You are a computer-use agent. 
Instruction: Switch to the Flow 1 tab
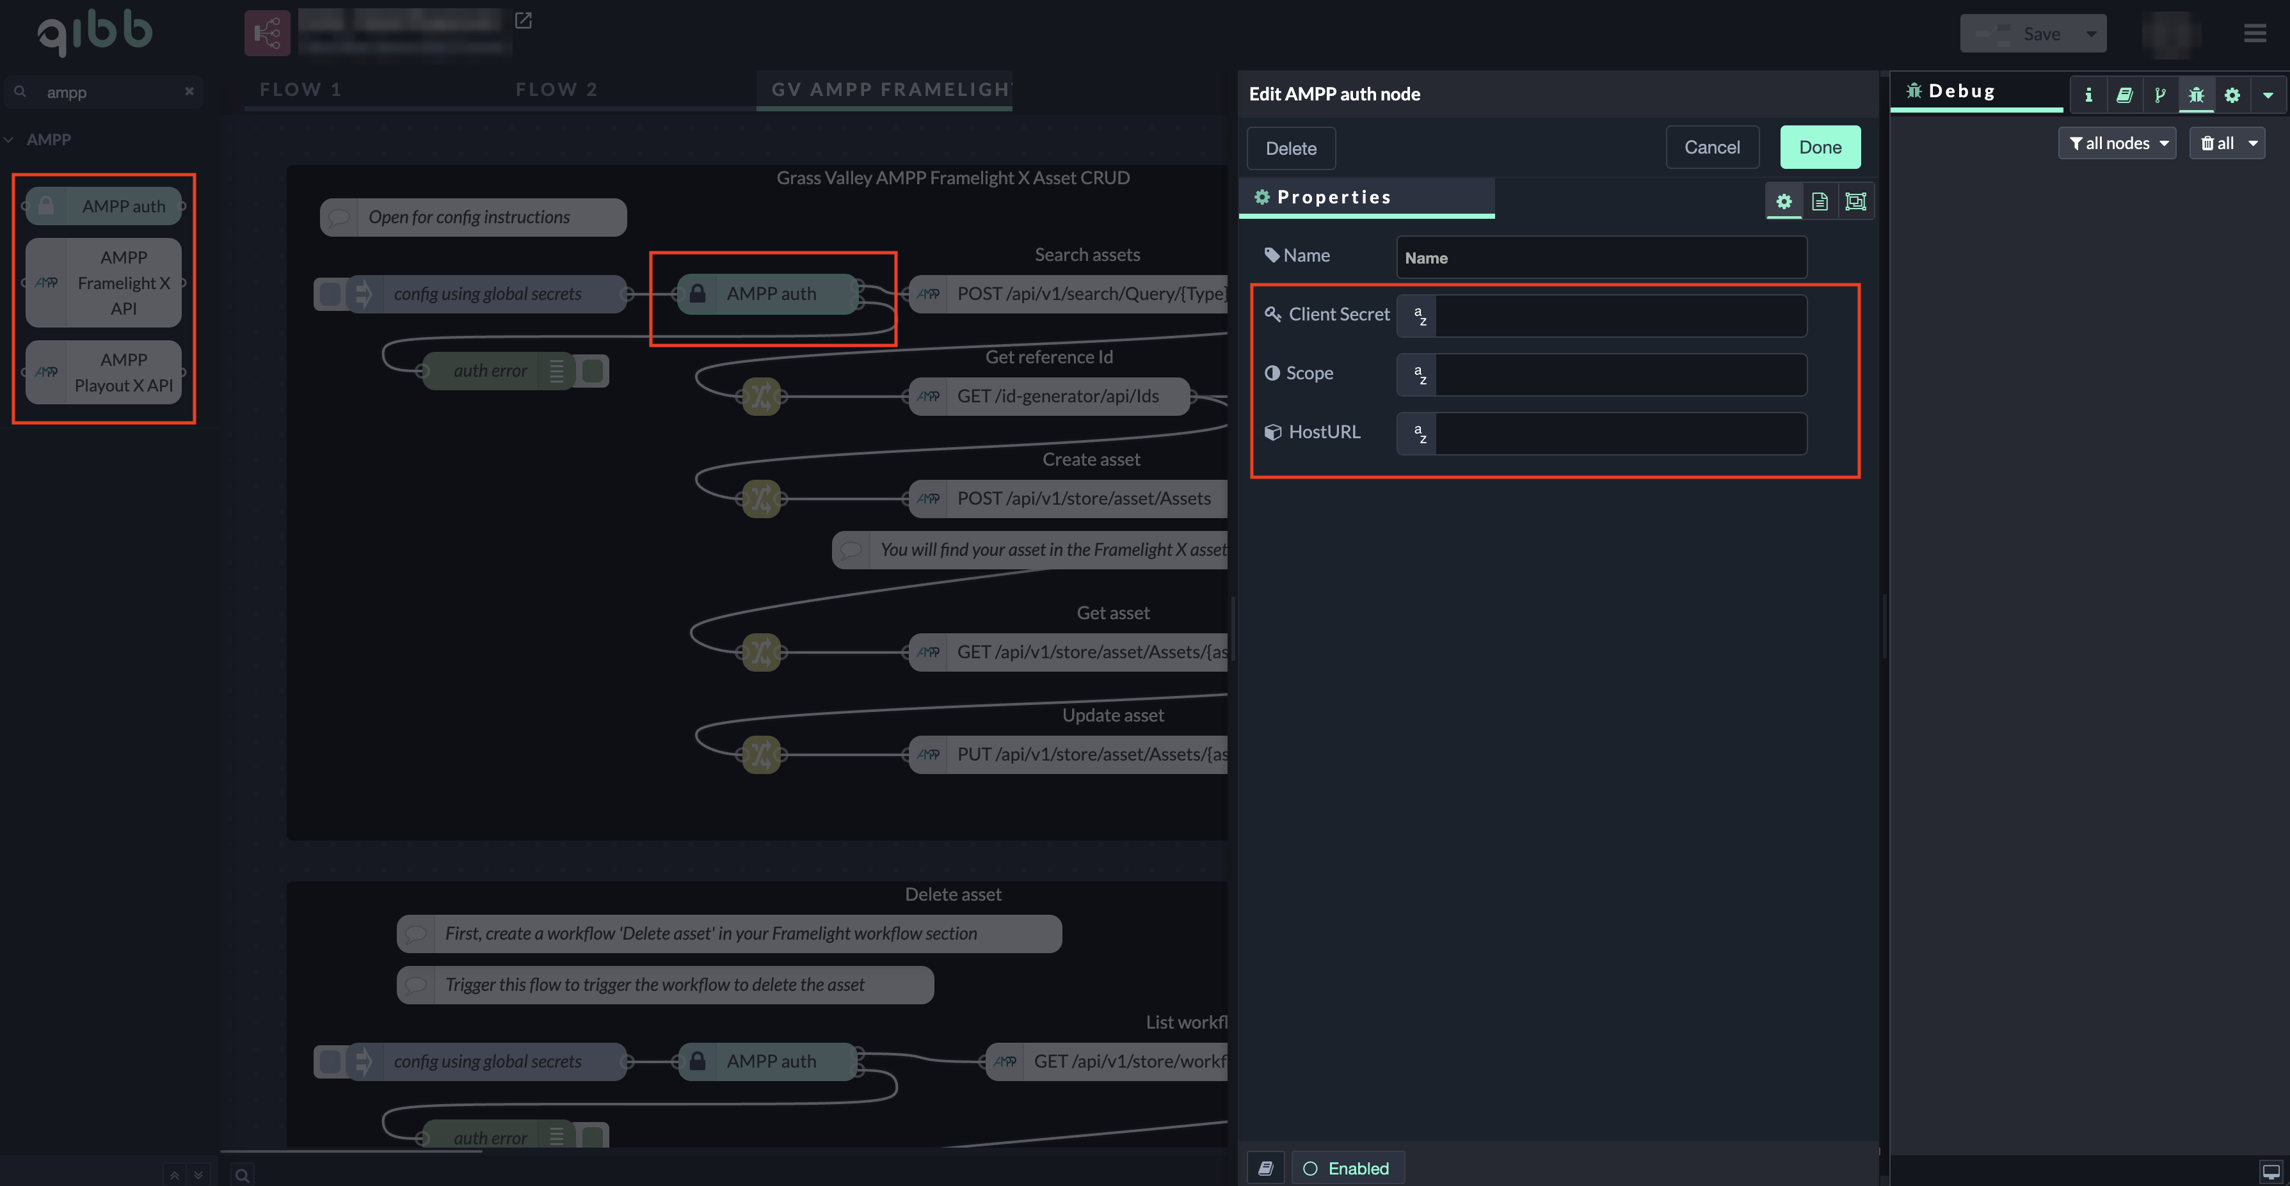(x=300, y=90)
